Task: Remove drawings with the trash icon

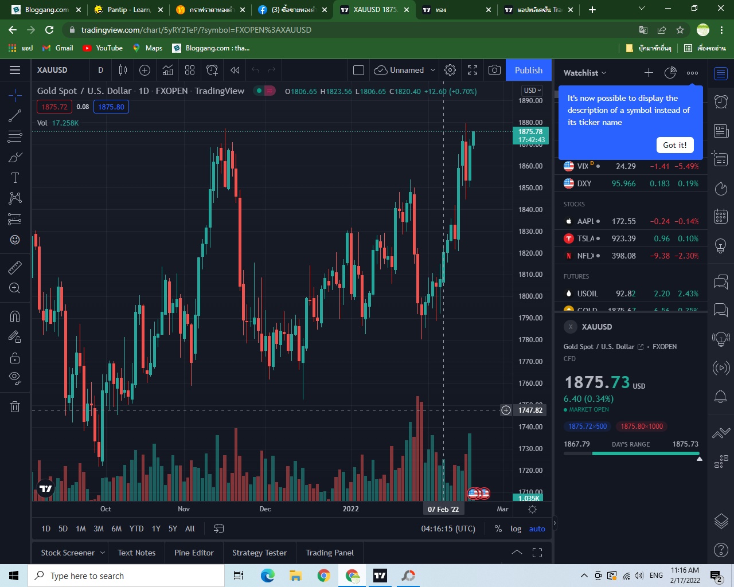Action: click(x=15, y=406)
